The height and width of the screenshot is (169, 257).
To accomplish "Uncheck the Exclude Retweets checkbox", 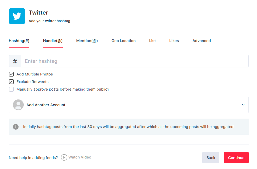I will pyautogui.click(x=11, y=82).
